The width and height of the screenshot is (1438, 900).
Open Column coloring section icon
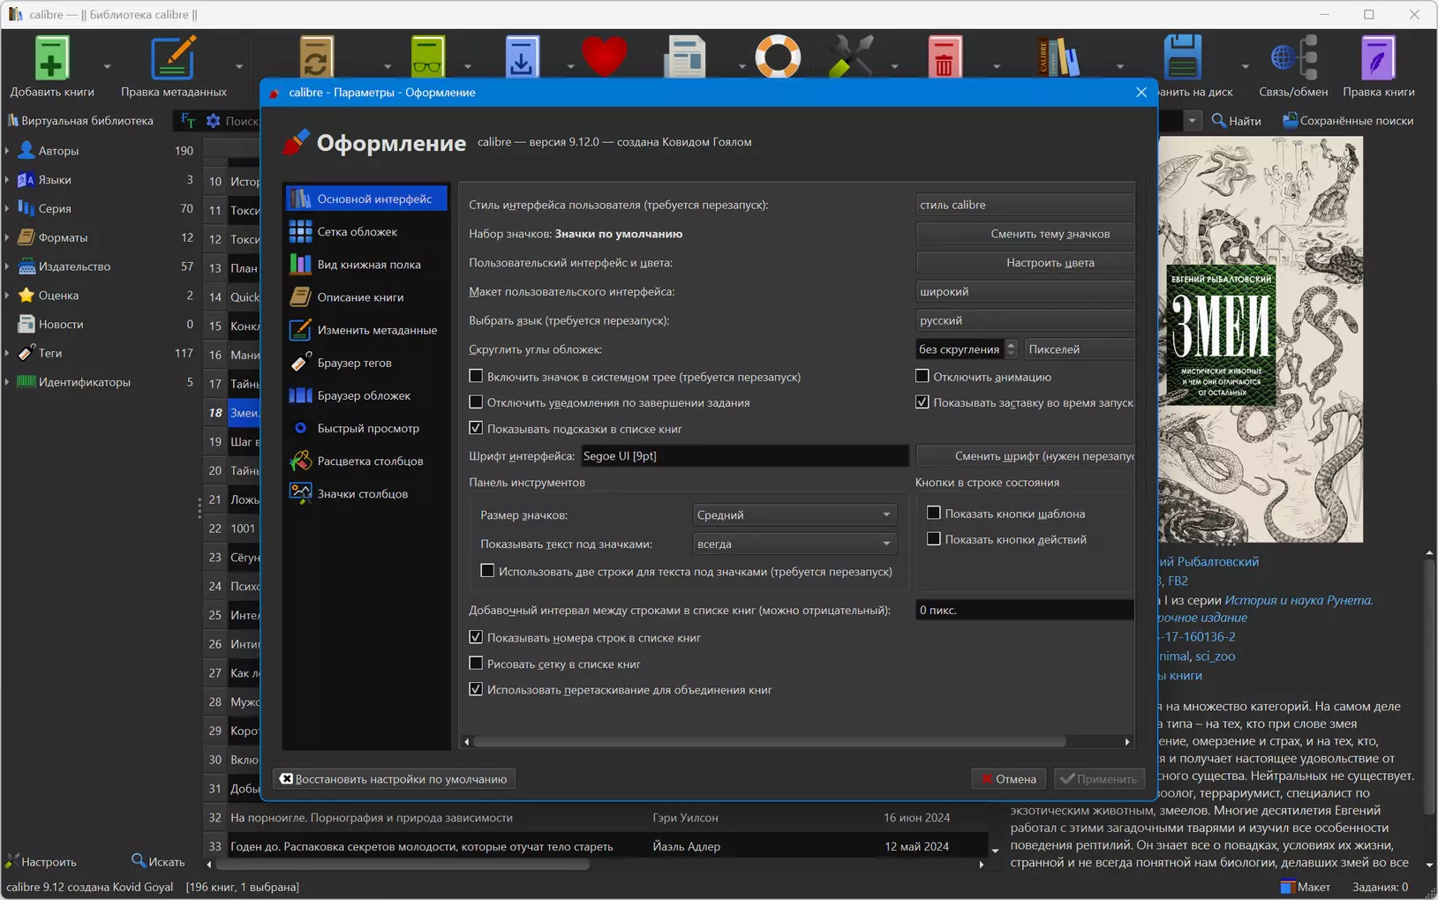[300, 461]
